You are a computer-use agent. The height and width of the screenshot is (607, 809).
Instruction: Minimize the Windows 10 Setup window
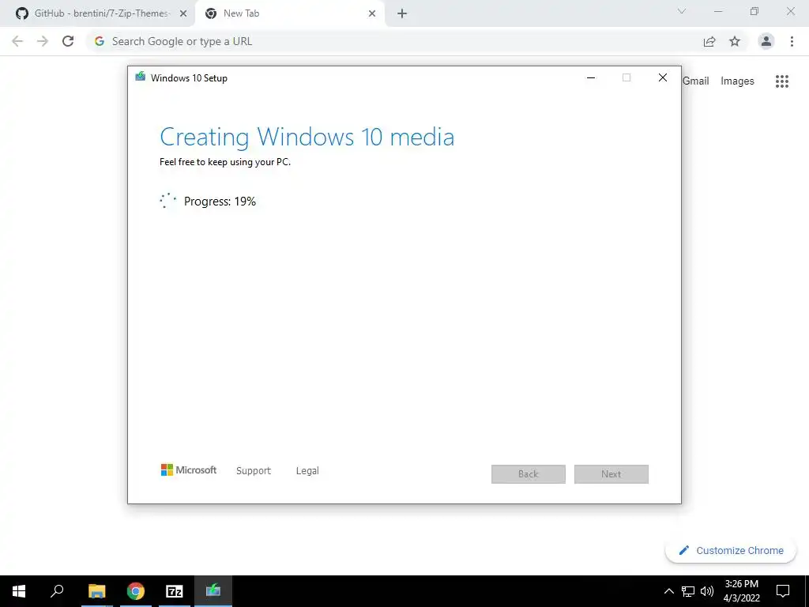[x=591, y=77]
